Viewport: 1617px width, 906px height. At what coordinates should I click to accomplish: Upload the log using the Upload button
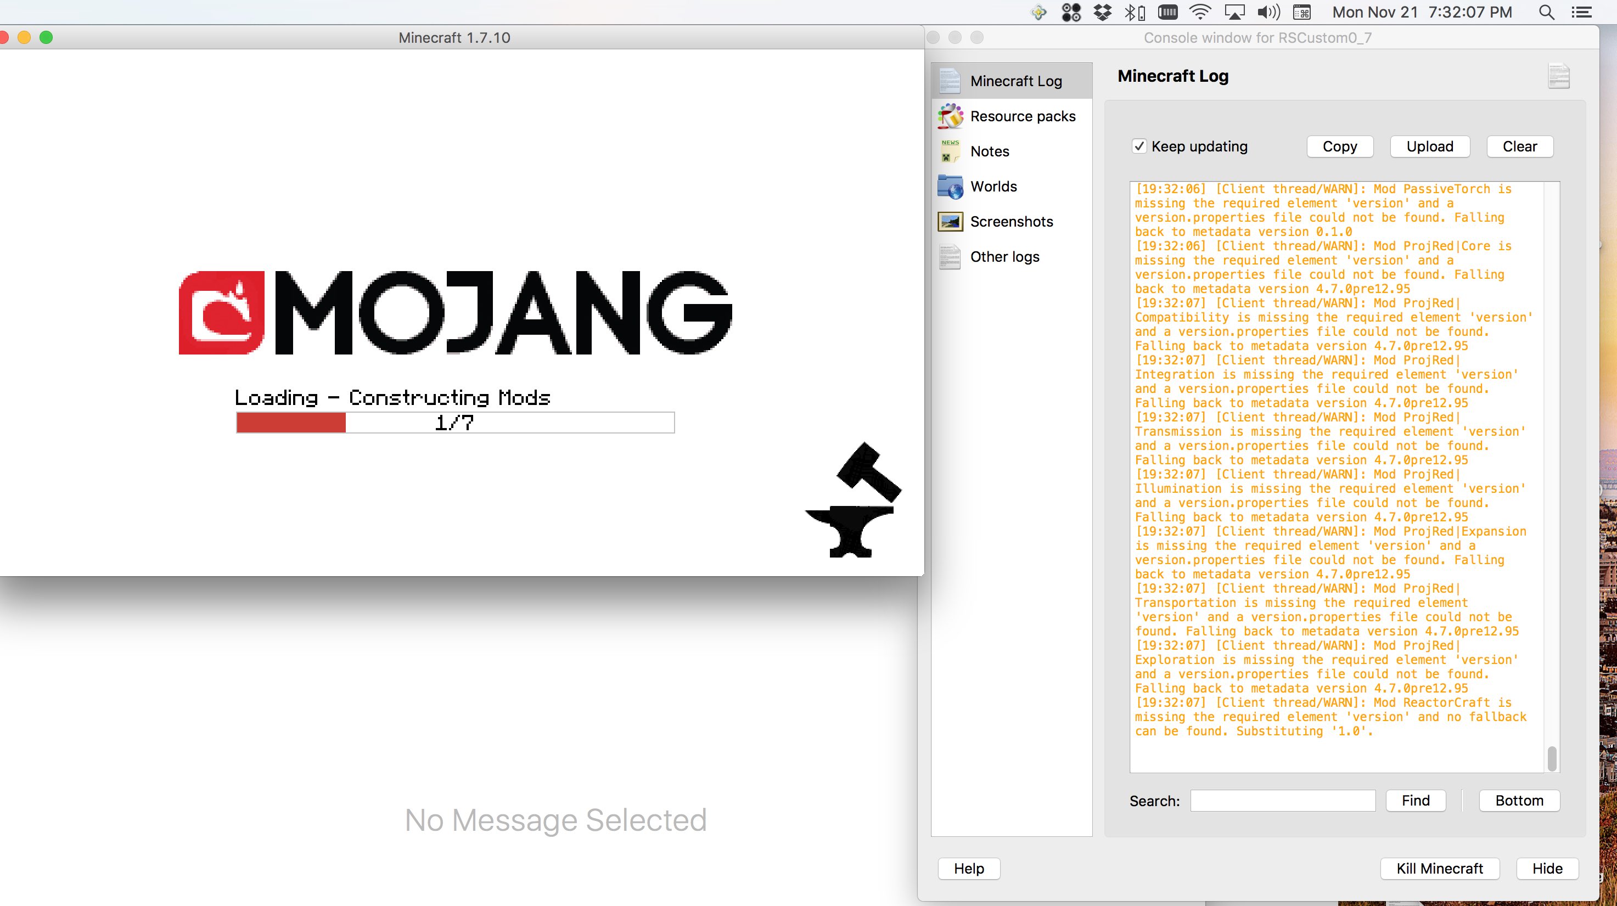(x=1429, y=146)
